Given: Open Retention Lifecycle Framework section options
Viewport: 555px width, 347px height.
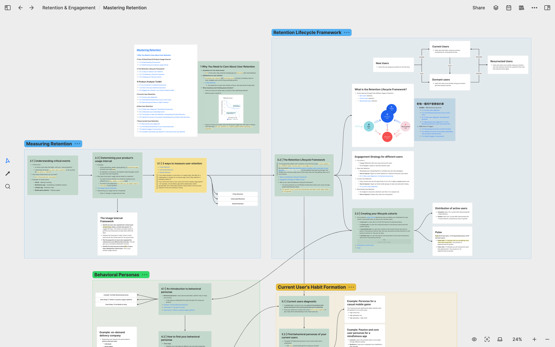Looking at the screenshot, I should [x=347, y=32].
